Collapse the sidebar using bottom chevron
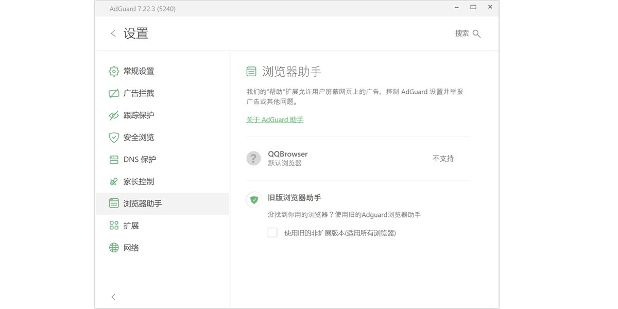Screen dimensions: 618x309 [113, 297]
